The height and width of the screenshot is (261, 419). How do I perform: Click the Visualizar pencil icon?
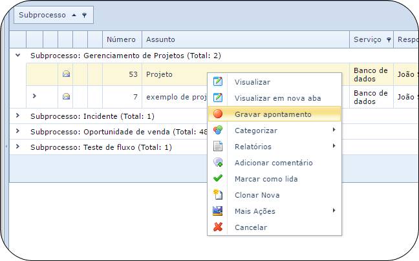pos(218,81)
